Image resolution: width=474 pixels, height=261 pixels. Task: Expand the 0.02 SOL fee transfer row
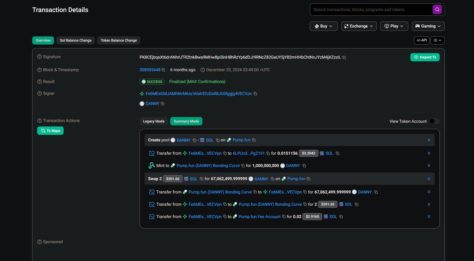pyautogui.click(x=429, y=217)
